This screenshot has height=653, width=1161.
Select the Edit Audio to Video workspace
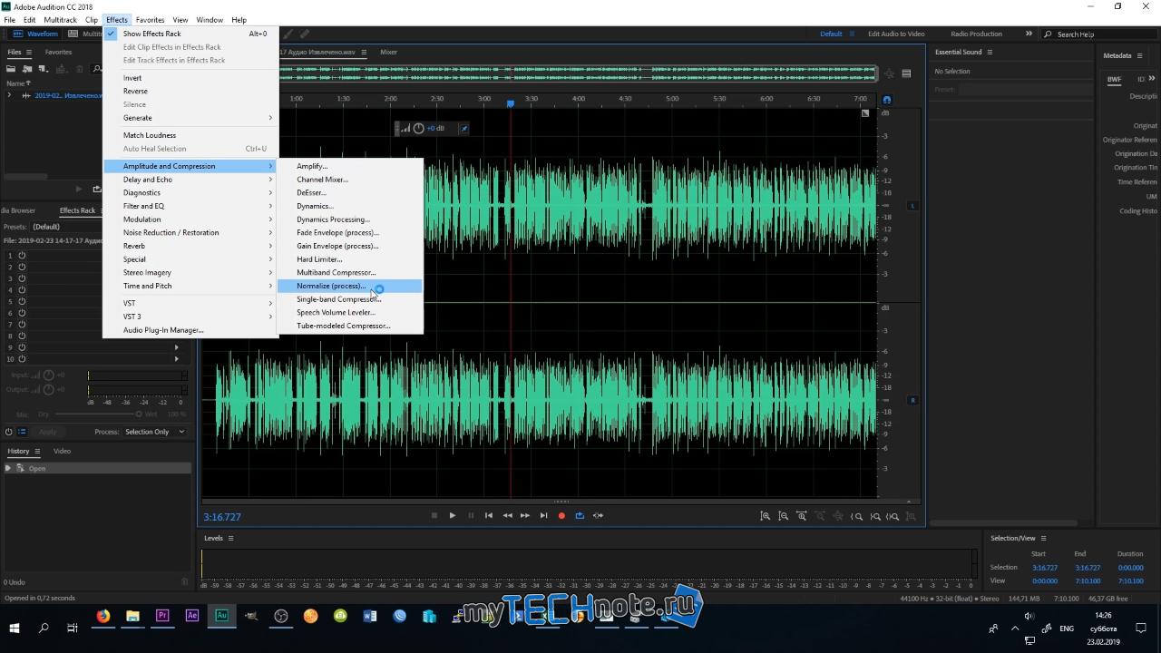[896, 34]
